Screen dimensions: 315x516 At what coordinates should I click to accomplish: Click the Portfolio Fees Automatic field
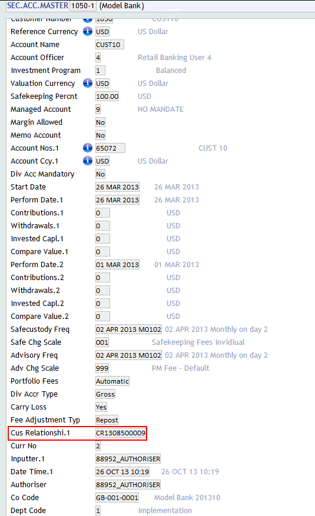[112, 381]
